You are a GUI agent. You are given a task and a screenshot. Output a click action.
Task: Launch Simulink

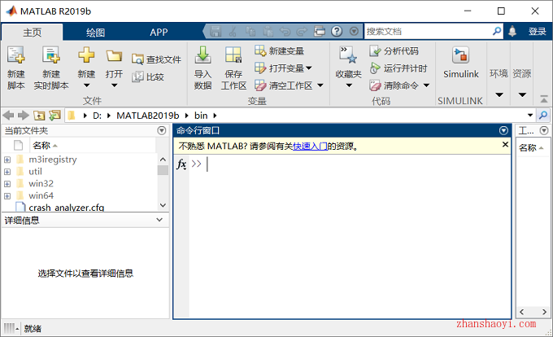tap(460, 63)
